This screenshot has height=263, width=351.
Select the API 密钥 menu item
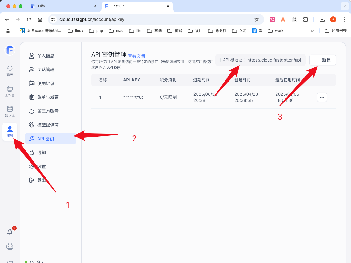(x=50, y=139)
